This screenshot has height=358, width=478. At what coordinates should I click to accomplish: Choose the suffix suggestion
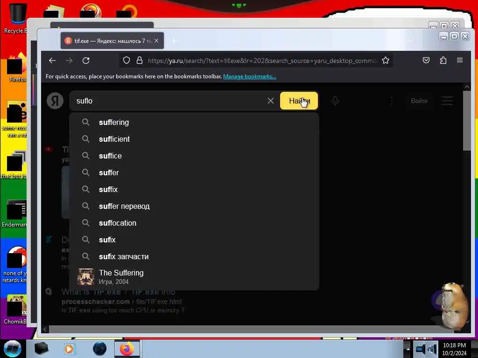coord(194,189)
